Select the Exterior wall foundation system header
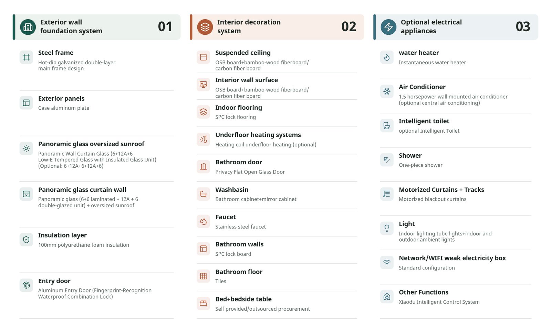Image resolution: width=551 pixels, height=333 pixels. 97,27
